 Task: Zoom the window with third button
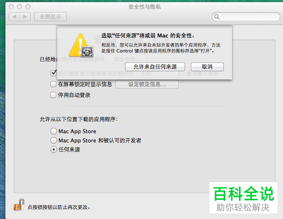pyautogui.click(x=28, y=7)
